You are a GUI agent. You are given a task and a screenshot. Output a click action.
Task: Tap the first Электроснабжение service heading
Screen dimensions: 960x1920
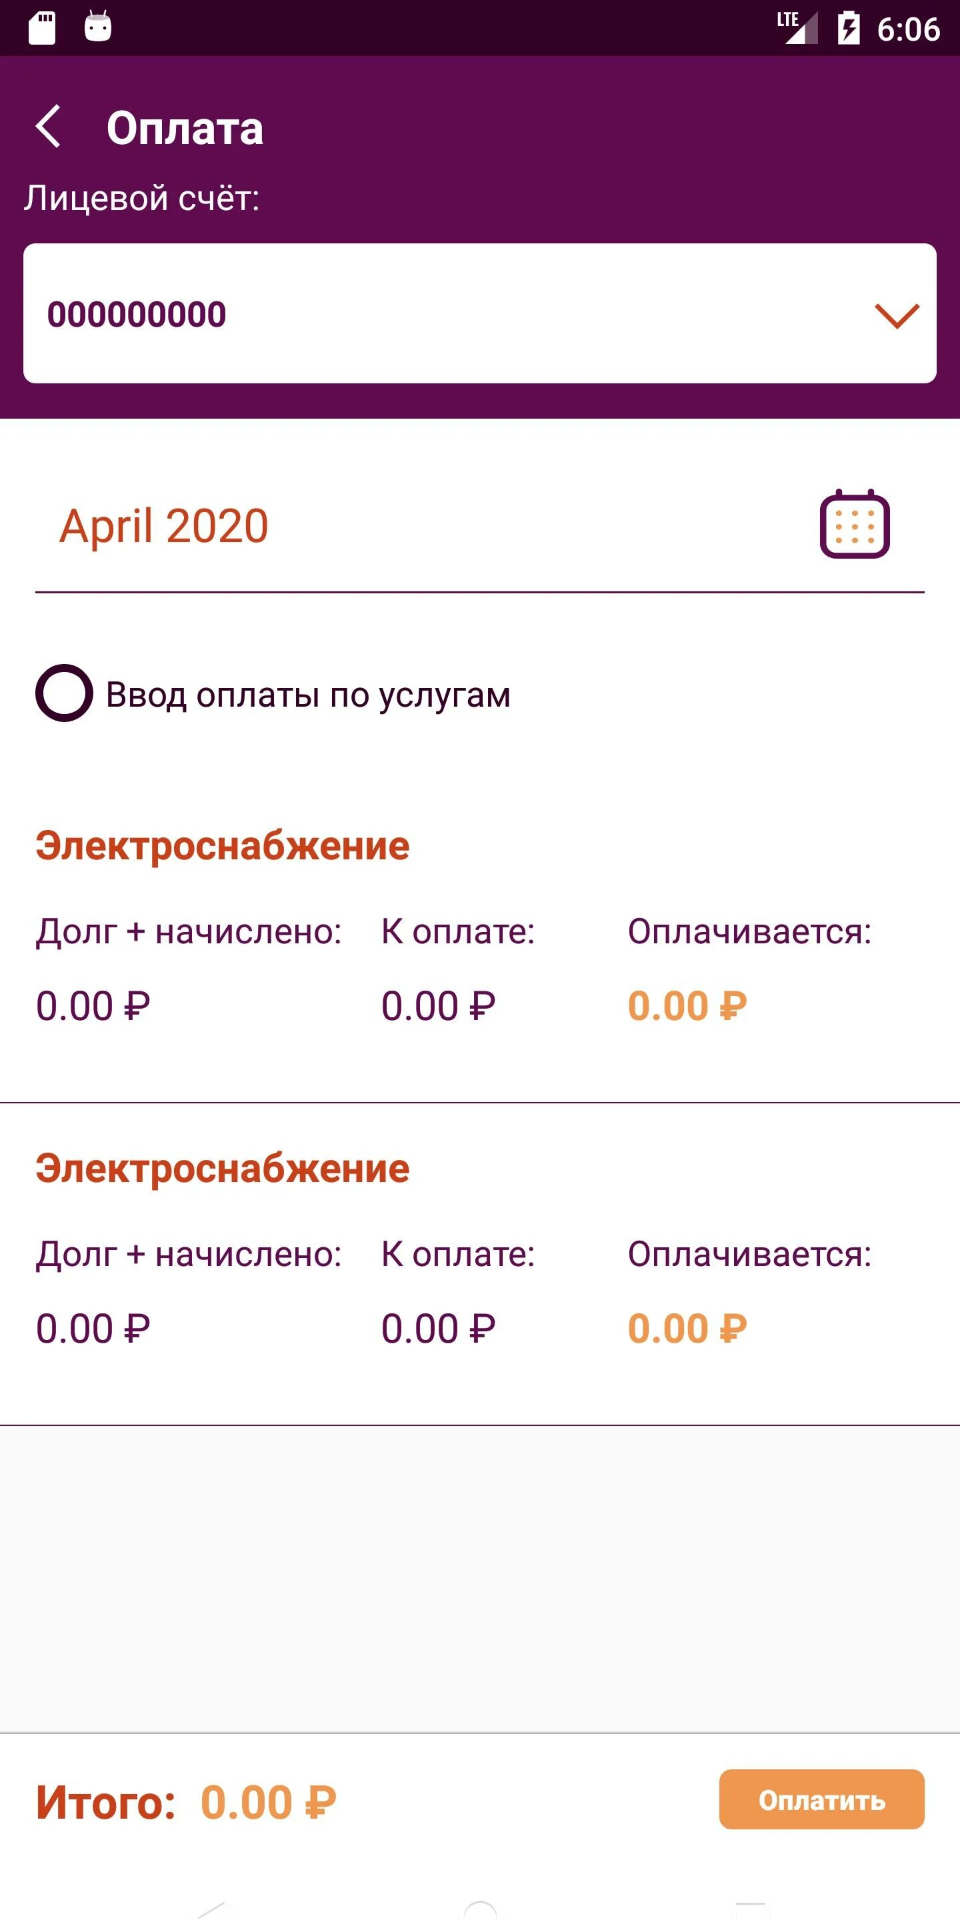click(x=222, y=846)
